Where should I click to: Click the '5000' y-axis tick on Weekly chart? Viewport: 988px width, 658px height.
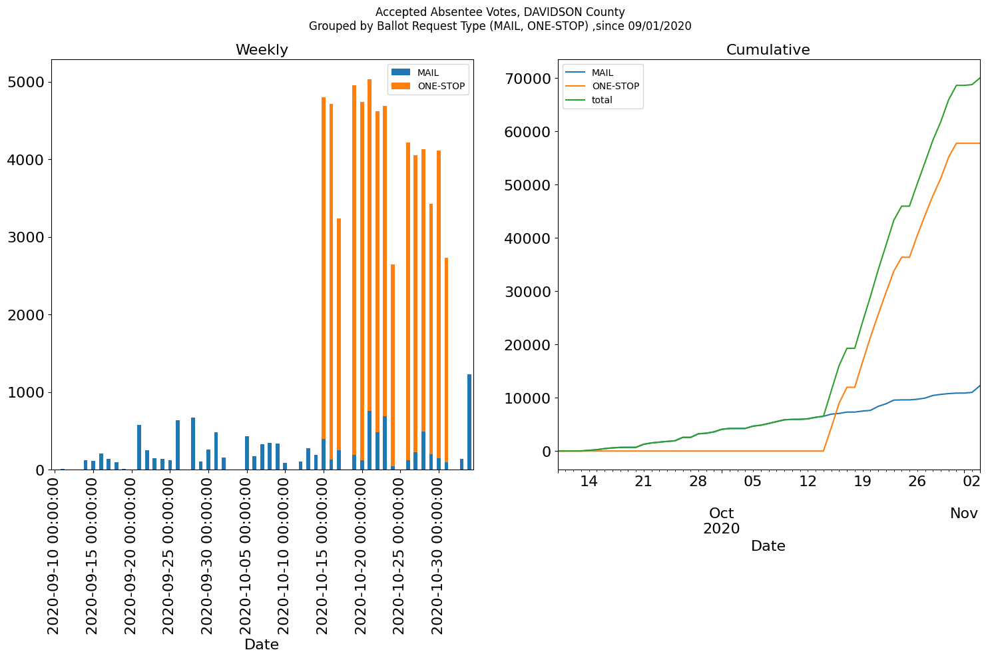point(26,83)
